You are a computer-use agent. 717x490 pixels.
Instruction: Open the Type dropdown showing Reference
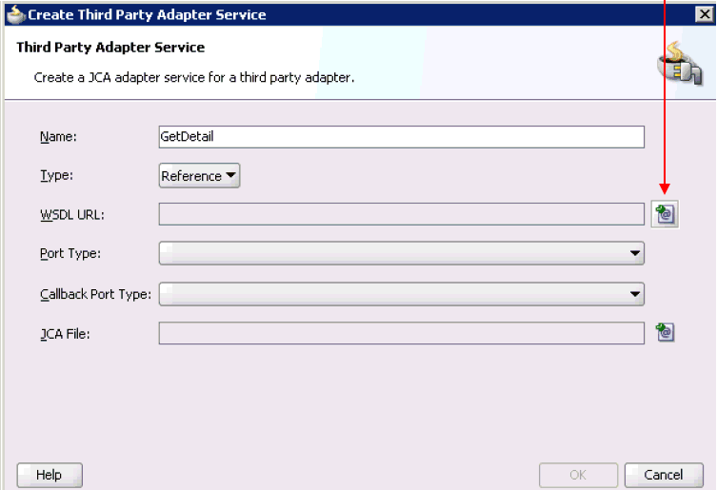click(x=199, y=175)
